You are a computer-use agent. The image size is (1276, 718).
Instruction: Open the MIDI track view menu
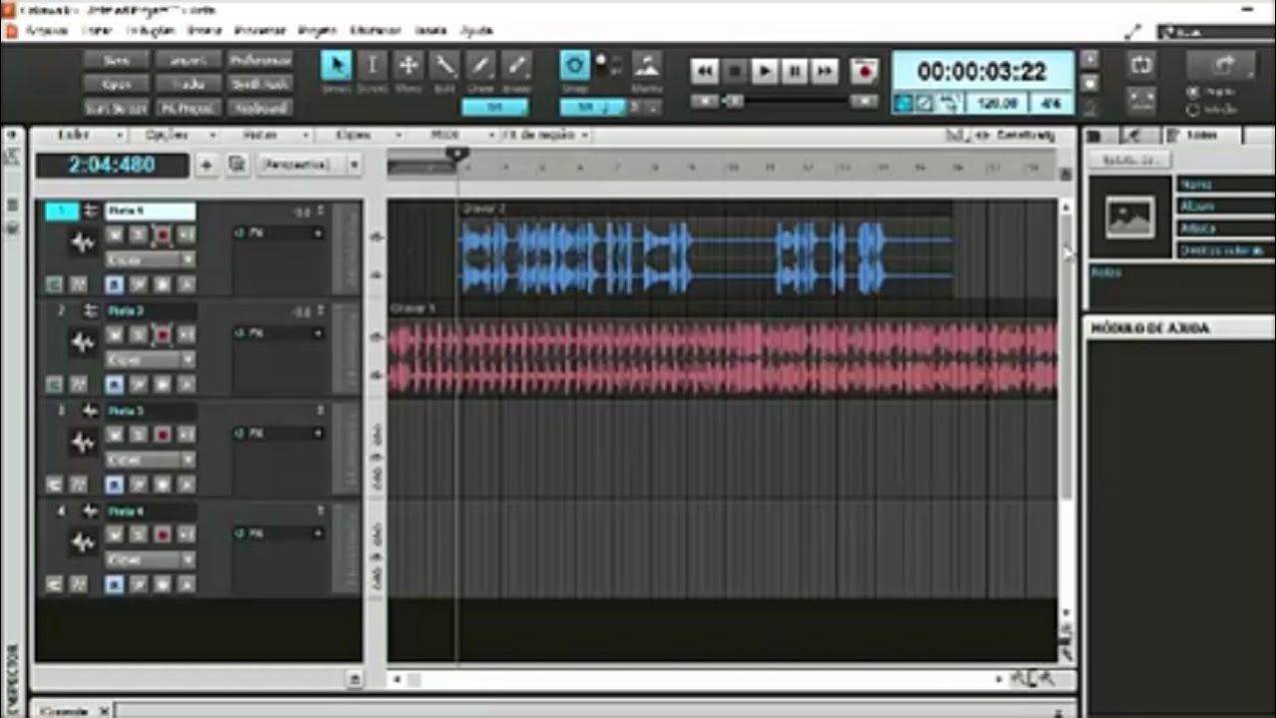click(x=446, y=135)
